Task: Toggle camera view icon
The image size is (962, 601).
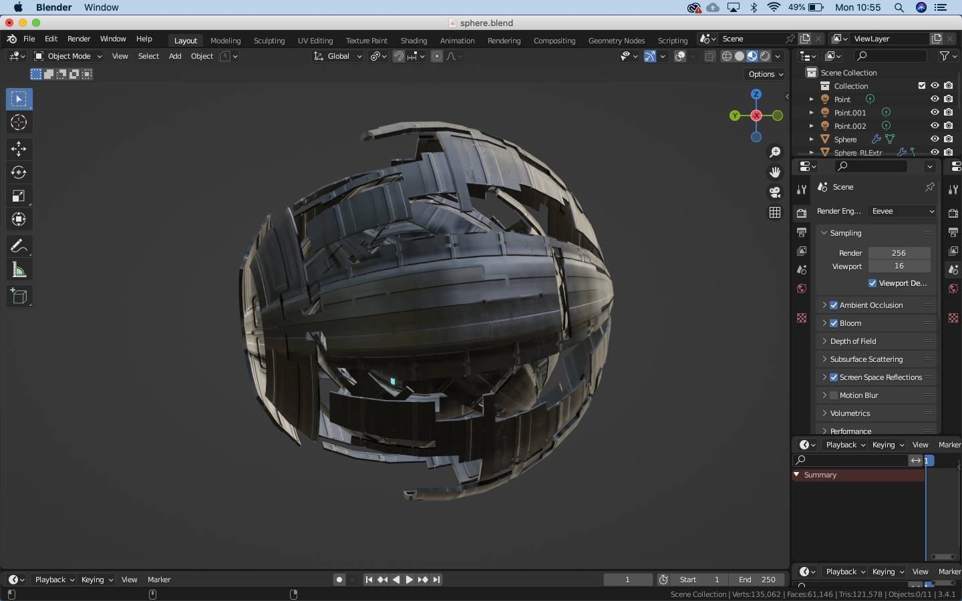Action: point(775,192)
